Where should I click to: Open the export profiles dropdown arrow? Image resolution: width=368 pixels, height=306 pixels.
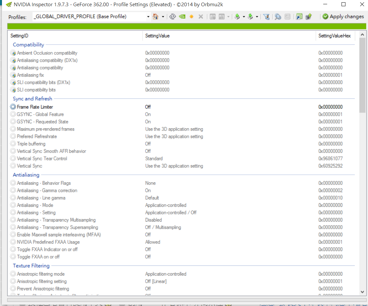(x=244, y=17)
